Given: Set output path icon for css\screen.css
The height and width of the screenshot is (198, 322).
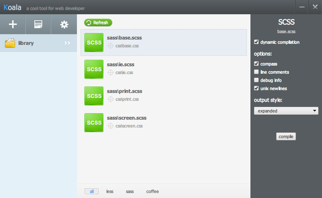Looking at the screenshot, I should pyautogui.click(x=111, y=126).
